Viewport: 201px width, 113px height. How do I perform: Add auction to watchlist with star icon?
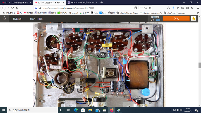193,18
